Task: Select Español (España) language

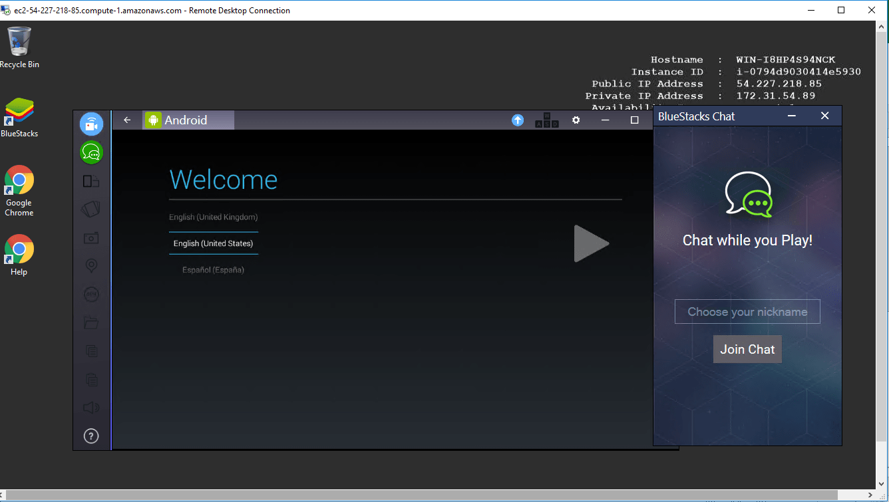Action: (214, 270)
